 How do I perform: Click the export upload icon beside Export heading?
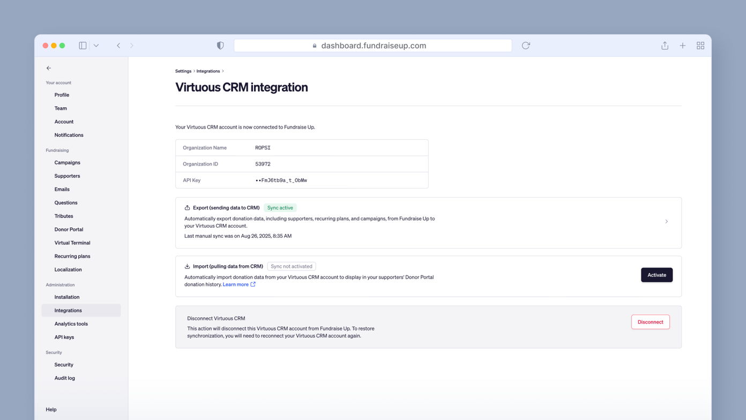[x=187, y=208]
